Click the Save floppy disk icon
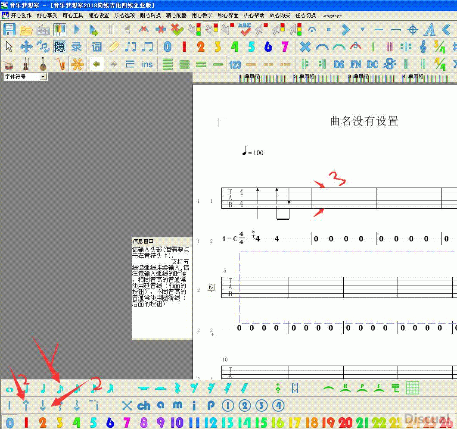 (9, 29)
